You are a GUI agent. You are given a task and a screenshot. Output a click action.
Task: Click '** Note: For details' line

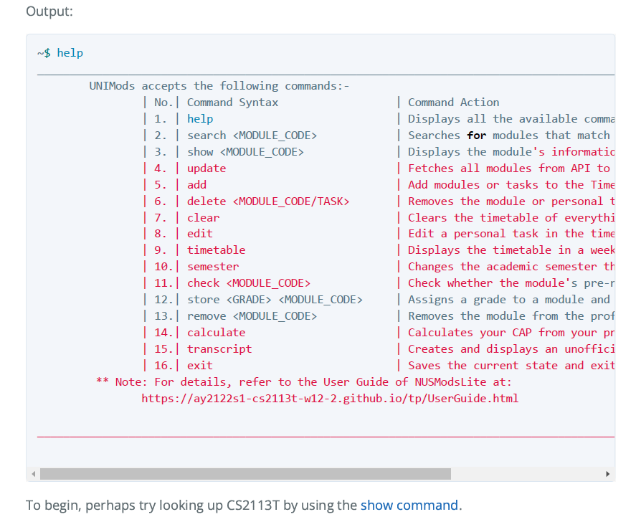[x=304, y=382]
